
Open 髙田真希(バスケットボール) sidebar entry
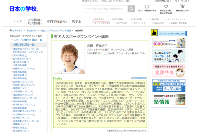click(x=26, y=49)
